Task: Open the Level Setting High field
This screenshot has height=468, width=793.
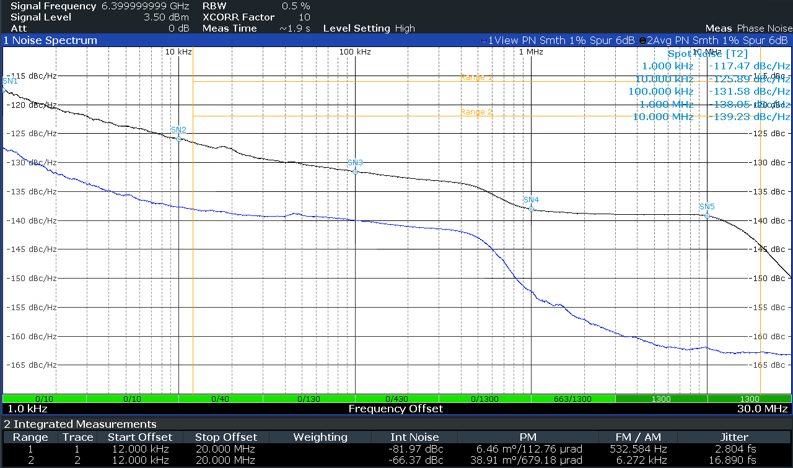Action: pos(369,28)
